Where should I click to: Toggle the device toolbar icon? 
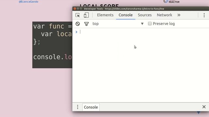(86, 15)
